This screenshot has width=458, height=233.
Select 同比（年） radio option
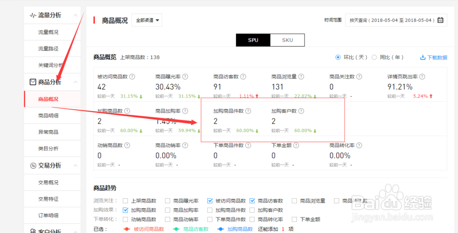pyautogui.click(x=374, y=58)
